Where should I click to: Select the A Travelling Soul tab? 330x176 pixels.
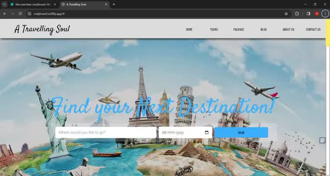[x=84, y=4]
